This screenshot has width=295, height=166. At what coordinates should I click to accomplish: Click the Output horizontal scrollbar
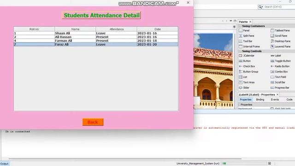pyautogui.click(x=125, y=159)
